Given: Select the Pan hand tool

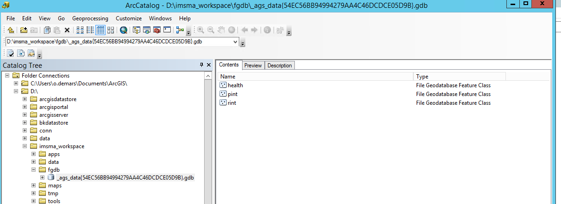Looking at the screenshot, I should point(221,30).
